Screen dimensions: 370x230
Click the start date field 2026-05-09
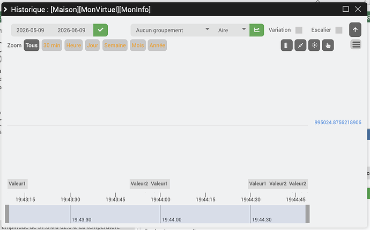click(30, 30)
